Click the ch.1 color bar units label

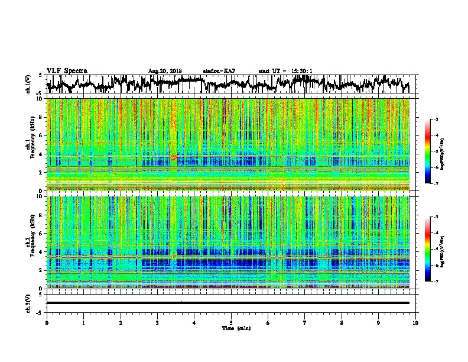tap(442, 154)
